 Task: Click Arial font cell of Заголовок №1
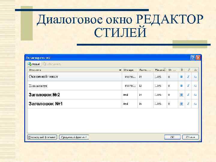click(x=130, y=103)
